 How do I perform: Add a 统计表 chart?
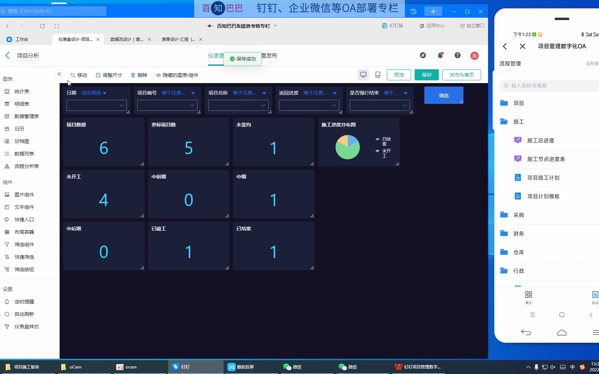click(x=21, y=91)
